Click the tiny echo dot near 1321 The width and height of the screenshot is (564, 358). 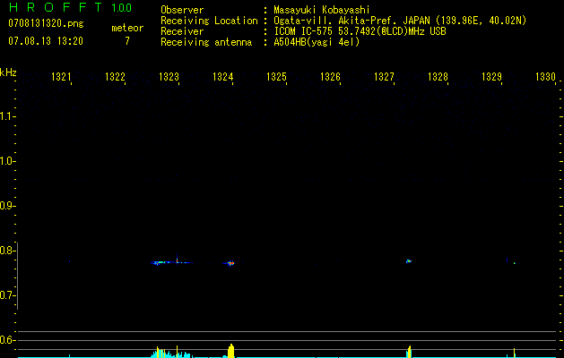tap(69, 261)
